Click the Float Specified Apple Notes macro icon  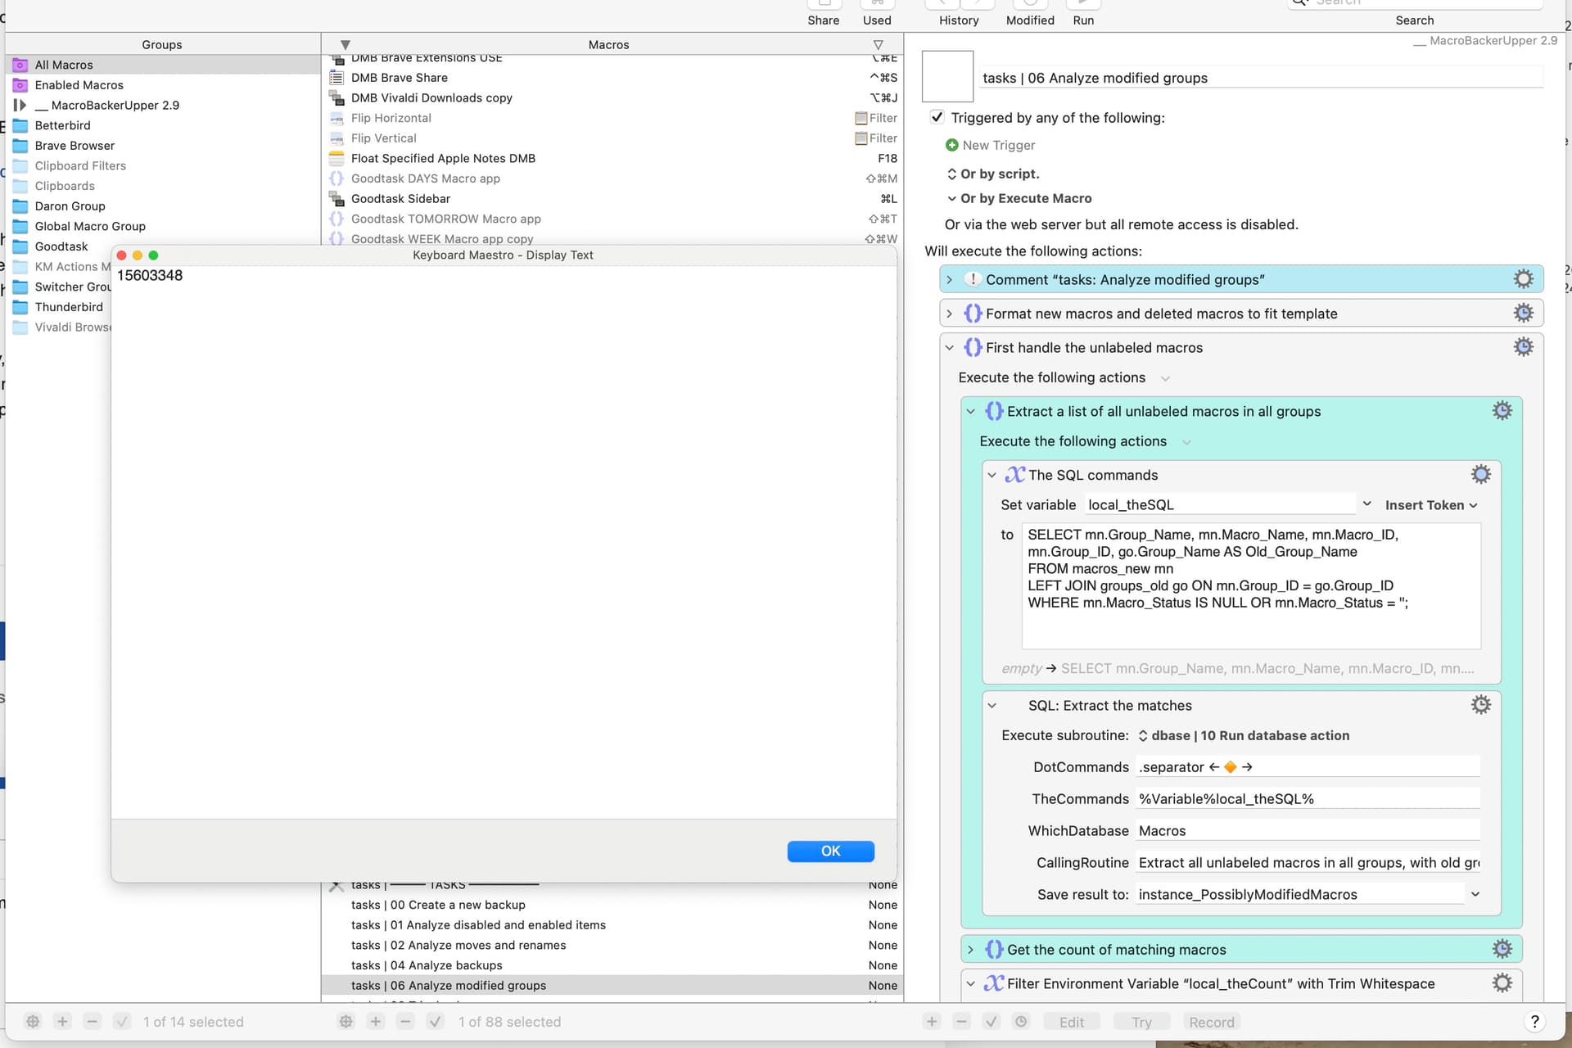(x=336, y=158)
